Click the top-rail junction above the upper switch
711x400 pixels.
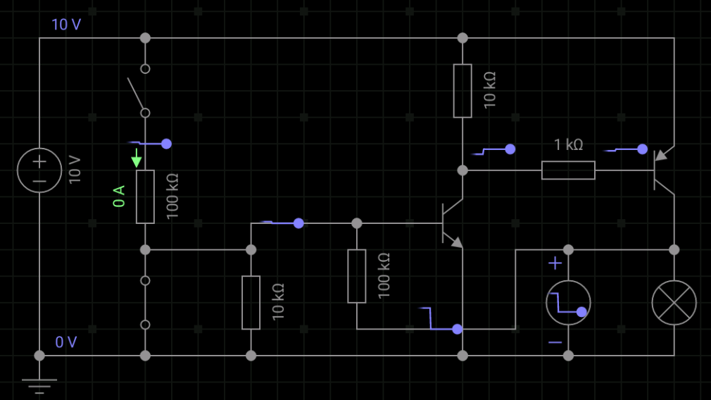pos(145,38)
